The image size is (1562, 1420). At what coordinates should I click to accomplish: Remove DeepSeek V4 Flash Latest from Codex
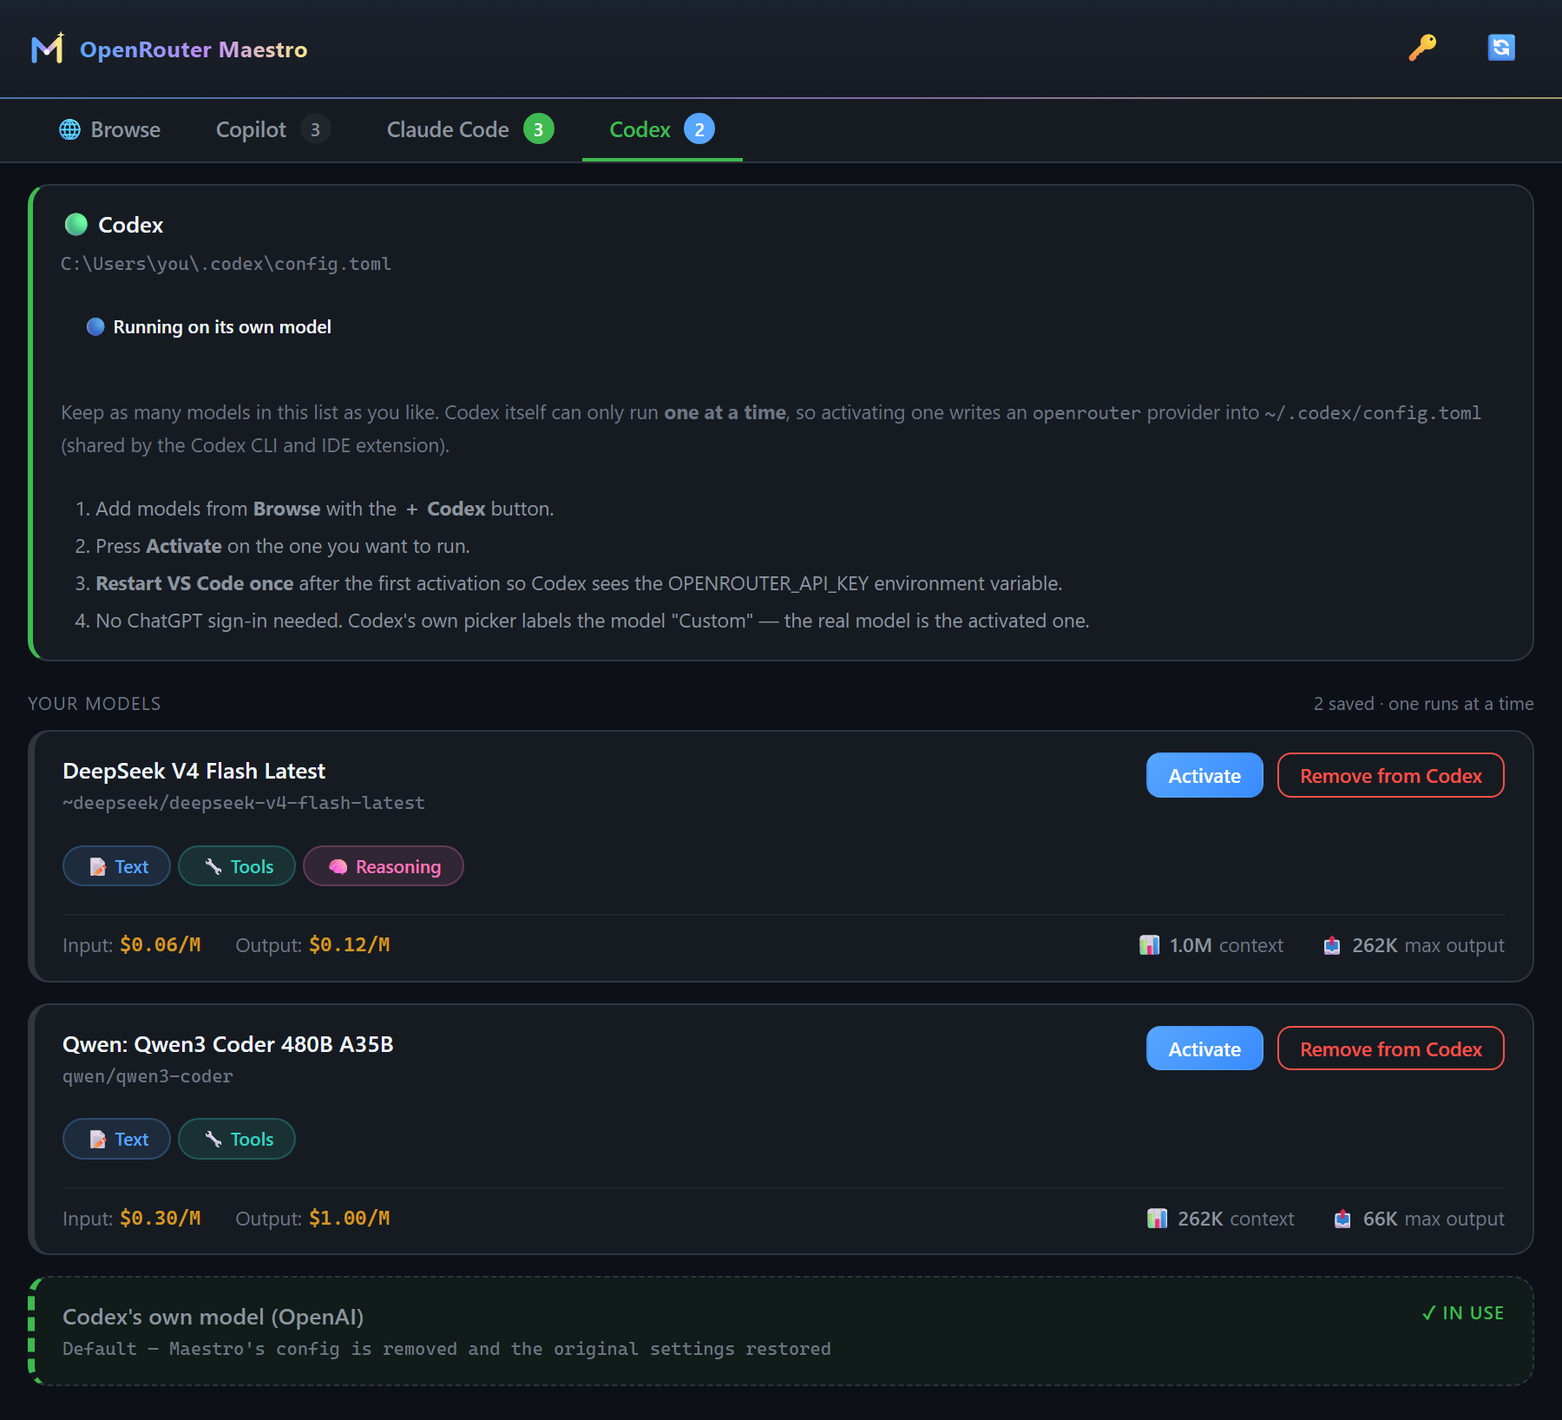[1390, 775]
